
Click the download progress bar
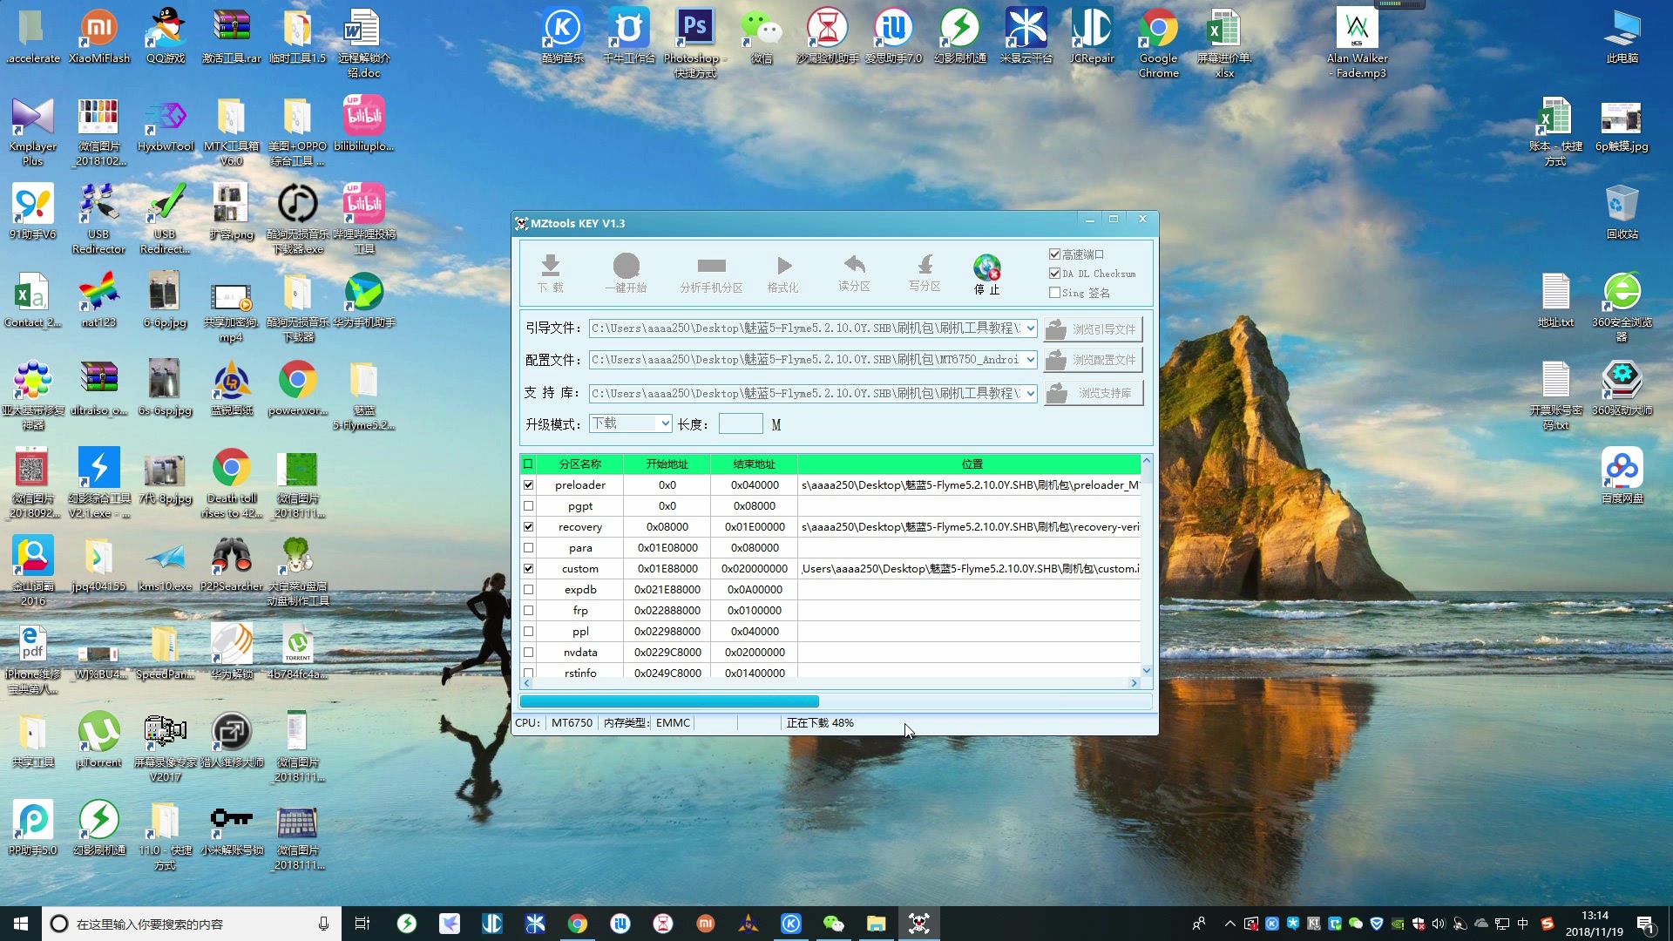[836, 701]
